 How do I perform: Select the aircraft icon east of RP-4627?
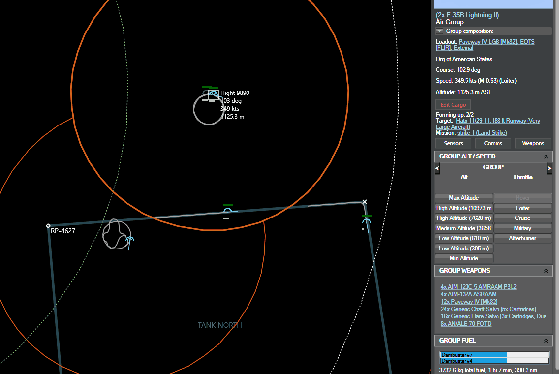pyautogui.click(x=130, y=241)
